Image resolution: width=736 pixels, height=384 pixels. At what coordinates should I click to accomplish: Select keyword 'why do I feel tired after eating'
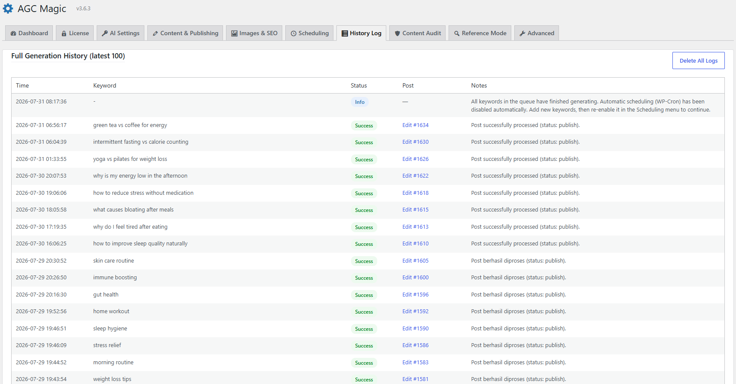click(130, 227)
